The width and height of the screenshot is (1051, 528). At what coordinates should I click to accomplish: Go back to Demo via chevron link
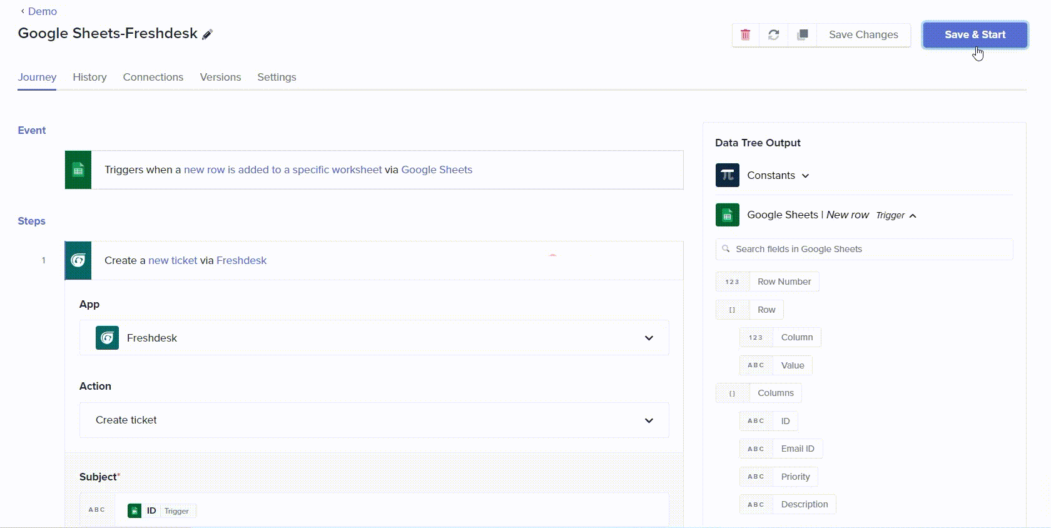[38, 11]
